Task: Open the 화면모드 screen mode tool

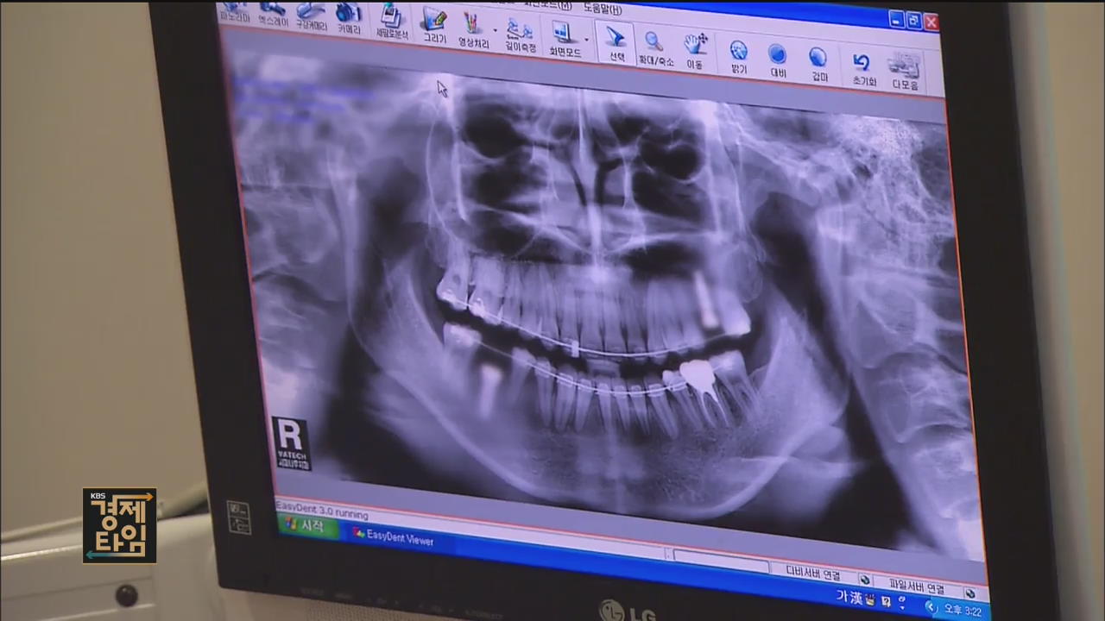Action: click(565, 38)
